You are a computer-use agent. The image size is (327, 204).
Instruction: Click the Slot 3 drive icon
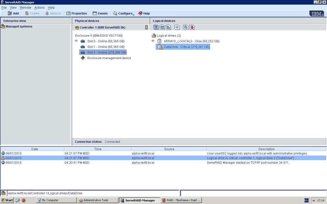pos(83,53)
